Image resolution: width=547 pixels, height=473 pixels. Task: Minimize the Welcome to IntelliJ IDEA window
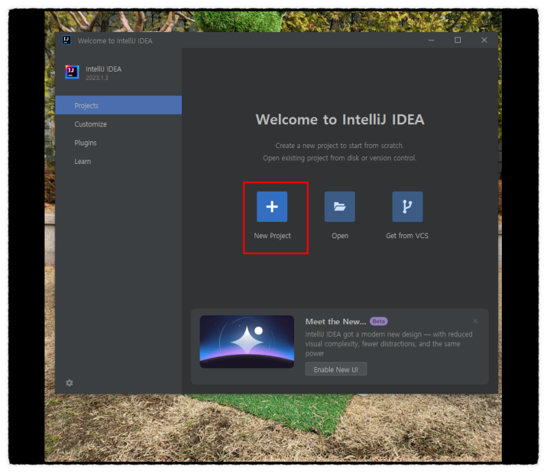pos(431,40)
